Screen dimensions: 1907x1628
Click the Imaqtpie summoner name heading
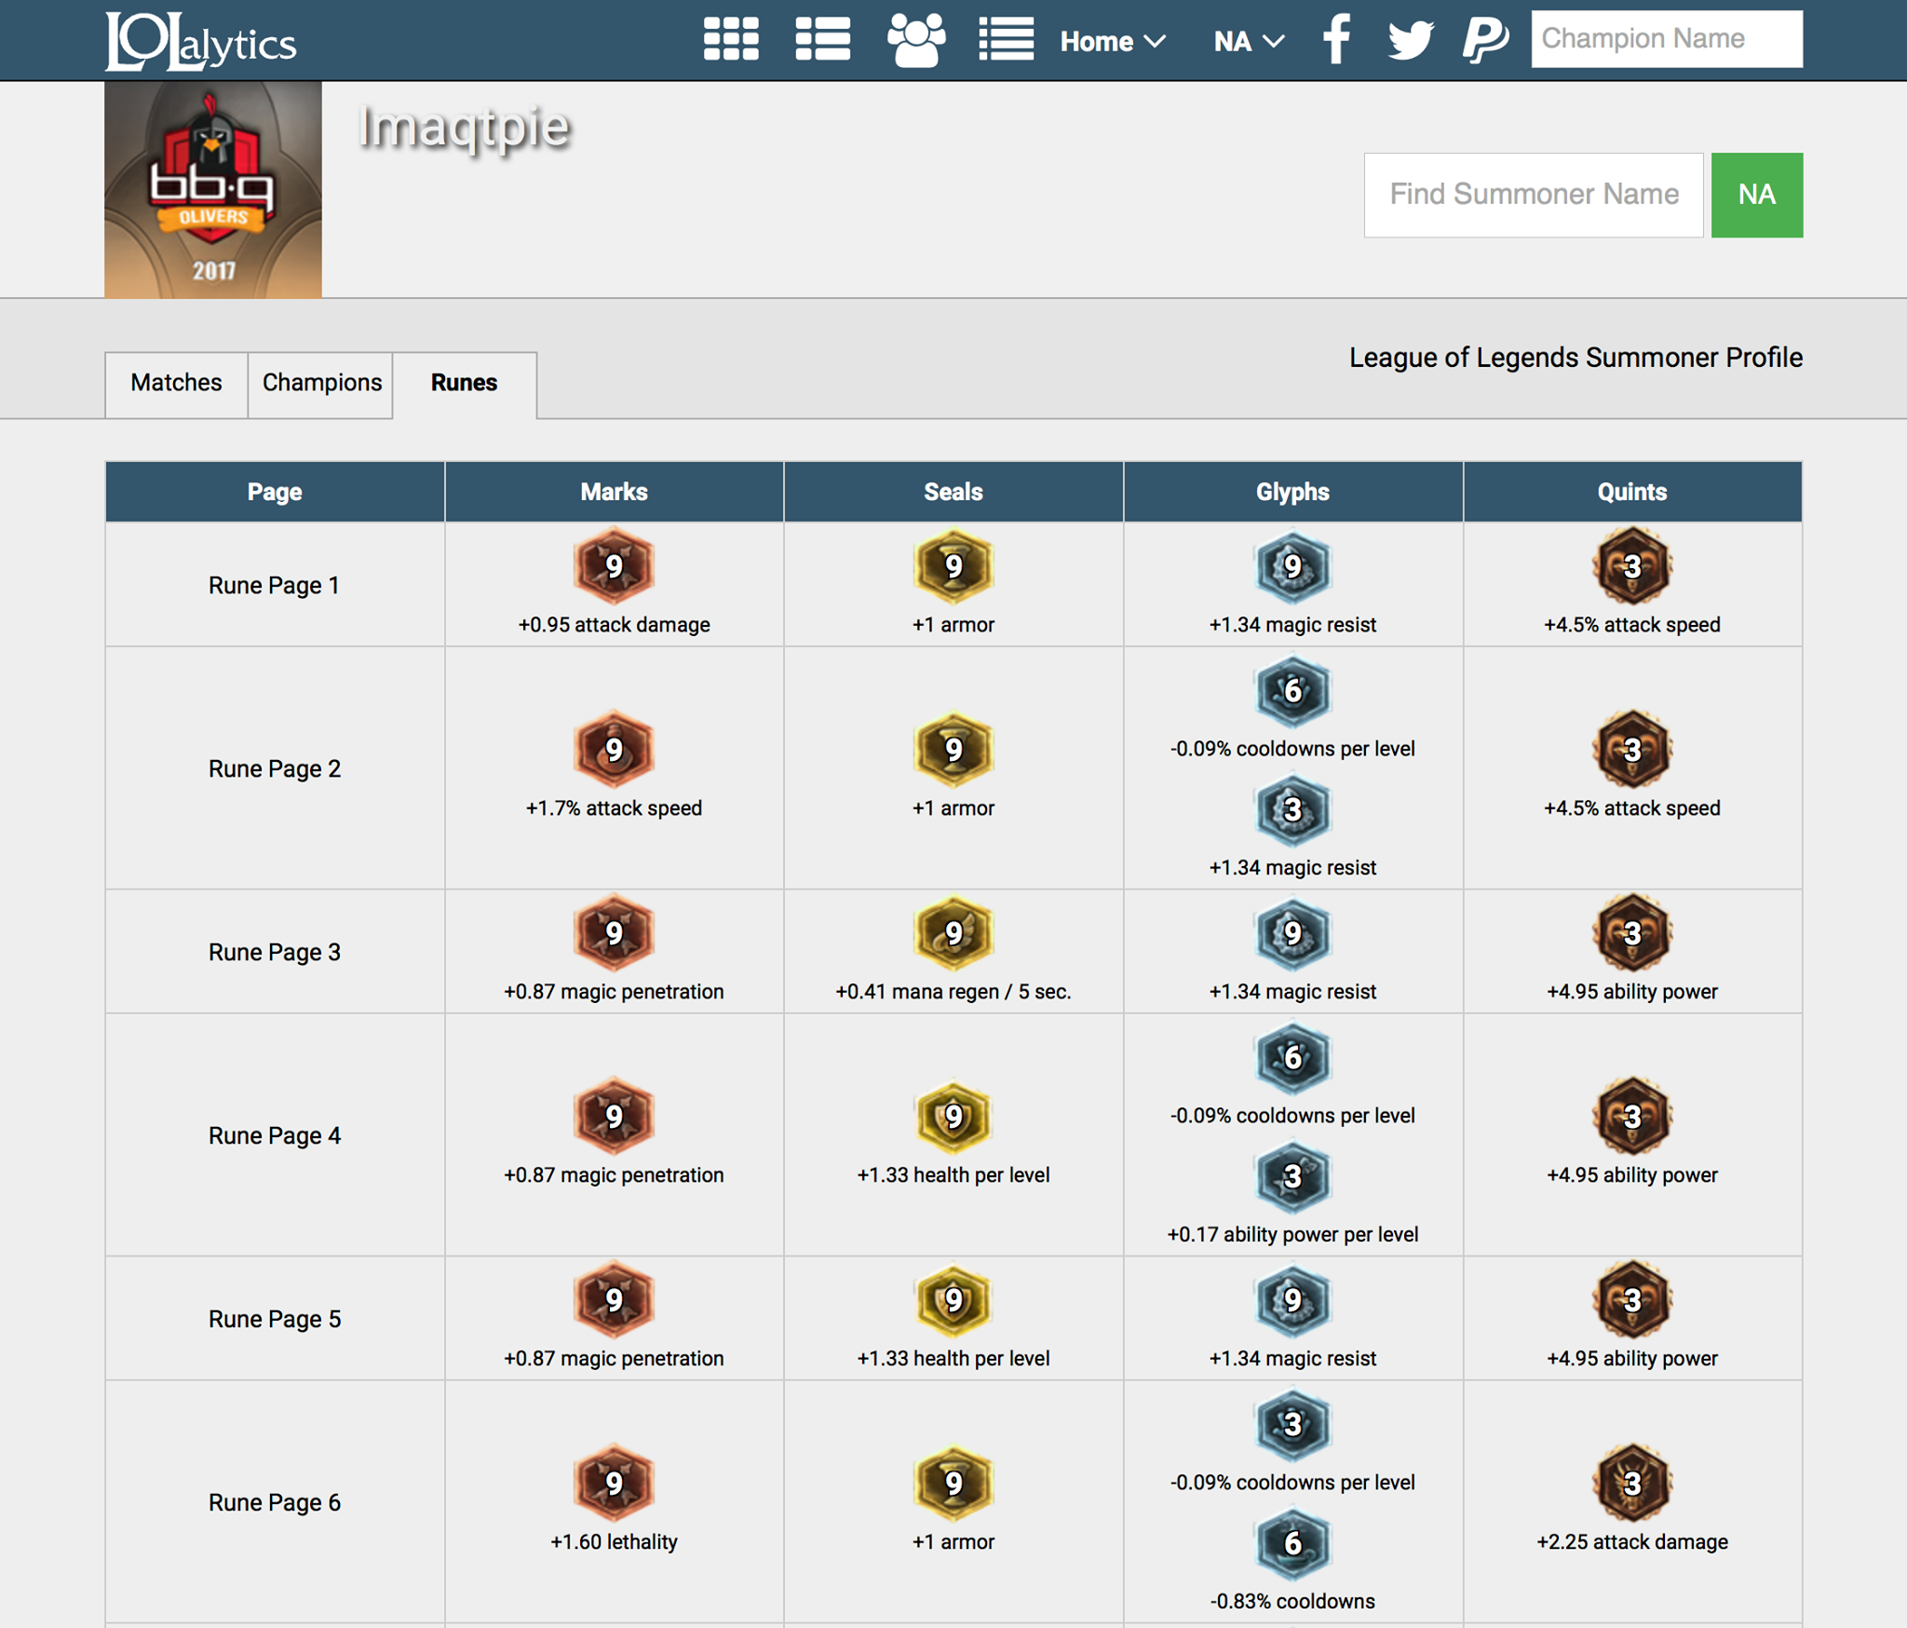tap(465, 128)
